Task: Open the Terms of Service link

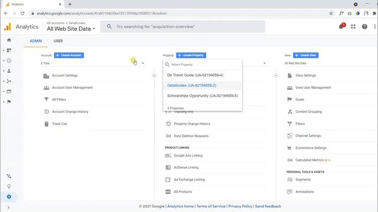Action: pos(211,206)
